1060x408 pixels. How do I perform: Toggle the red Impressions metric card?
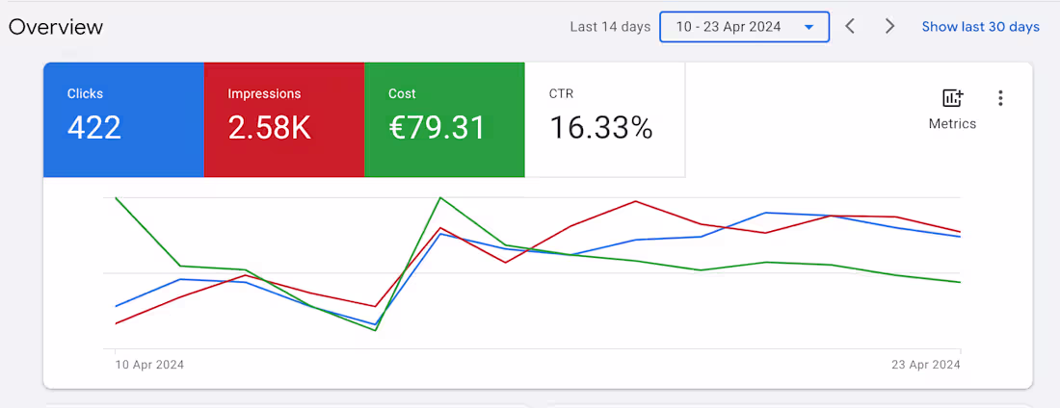tap(284, 120)
